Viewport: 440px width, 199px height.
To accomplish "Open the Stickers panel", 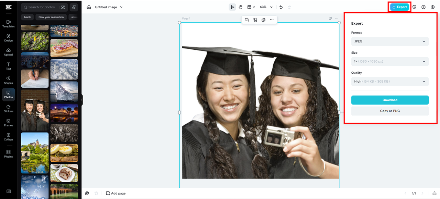I will (x=9, y=109).
